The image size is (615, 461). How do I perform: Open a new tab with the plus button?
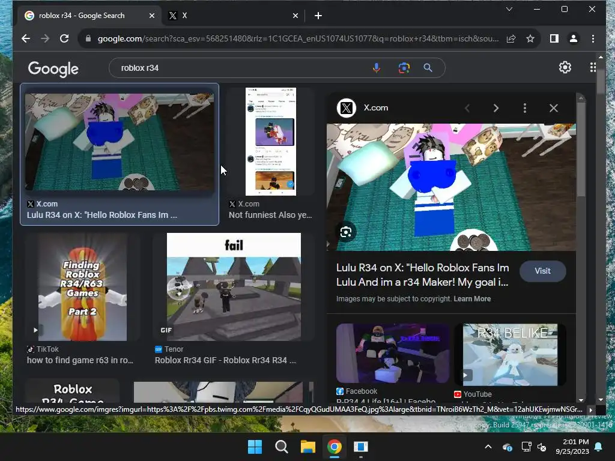tap(318, 16)
